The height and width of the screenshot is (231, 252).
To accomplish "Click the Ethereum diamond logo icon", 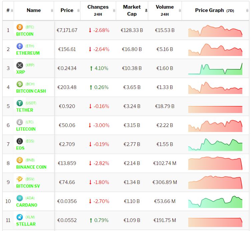I will [19, 46].
